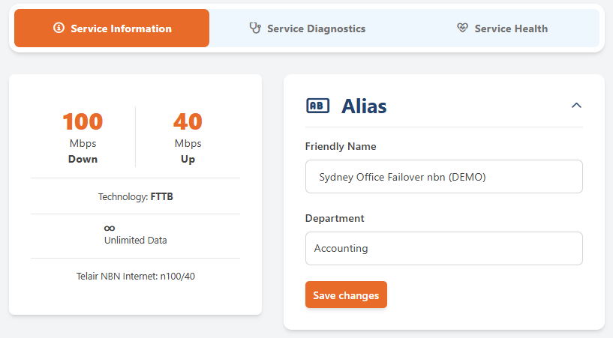613x338 pixels.
Task: Save changes to the alias
Action: coord(346,295)
